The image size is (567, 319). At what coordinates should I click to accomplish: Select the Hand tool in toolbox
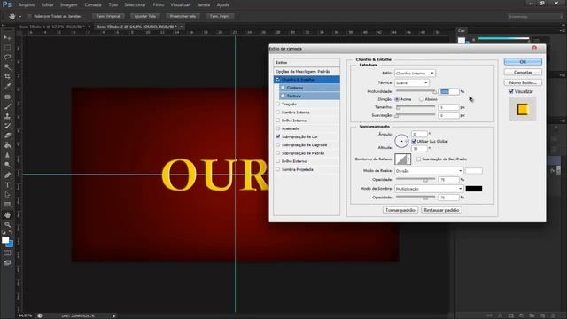click(7, 214)
